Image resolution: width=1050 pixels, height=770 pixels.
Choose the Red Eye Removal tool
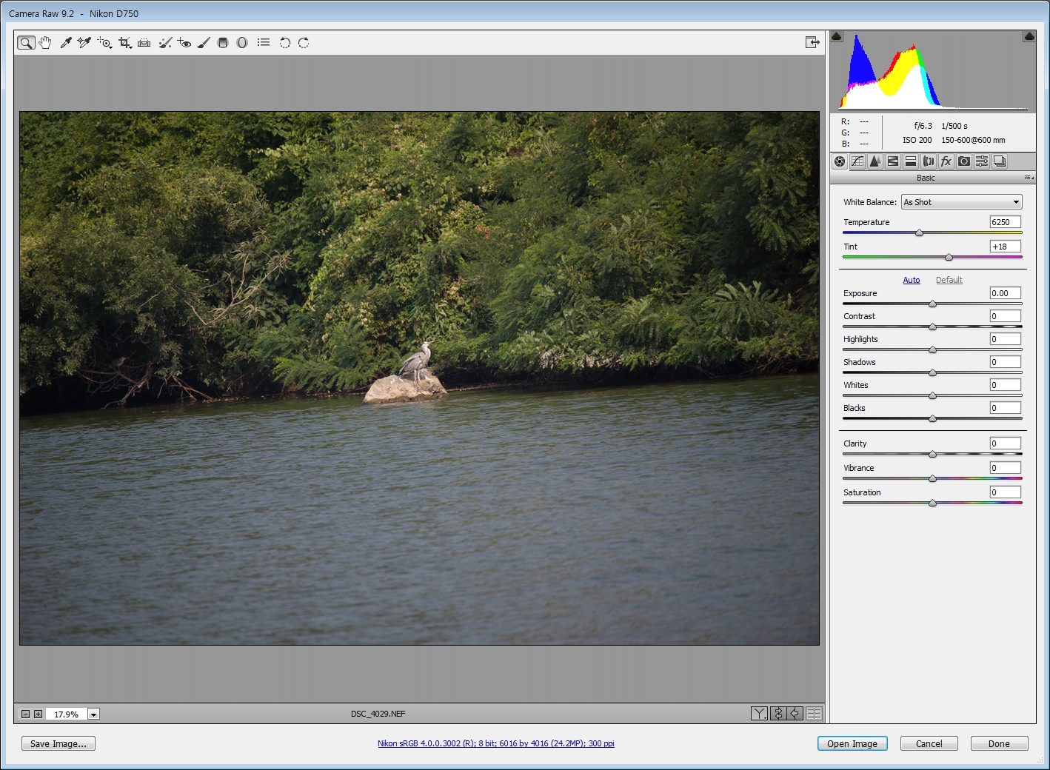184,43
